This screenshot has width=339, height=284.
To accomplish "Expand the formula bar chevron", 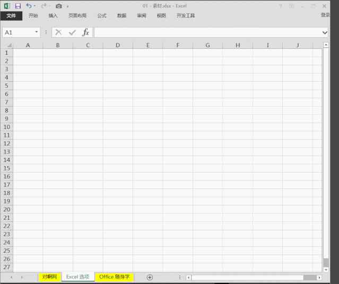I will pyautogui.click(x=325, y=33).
